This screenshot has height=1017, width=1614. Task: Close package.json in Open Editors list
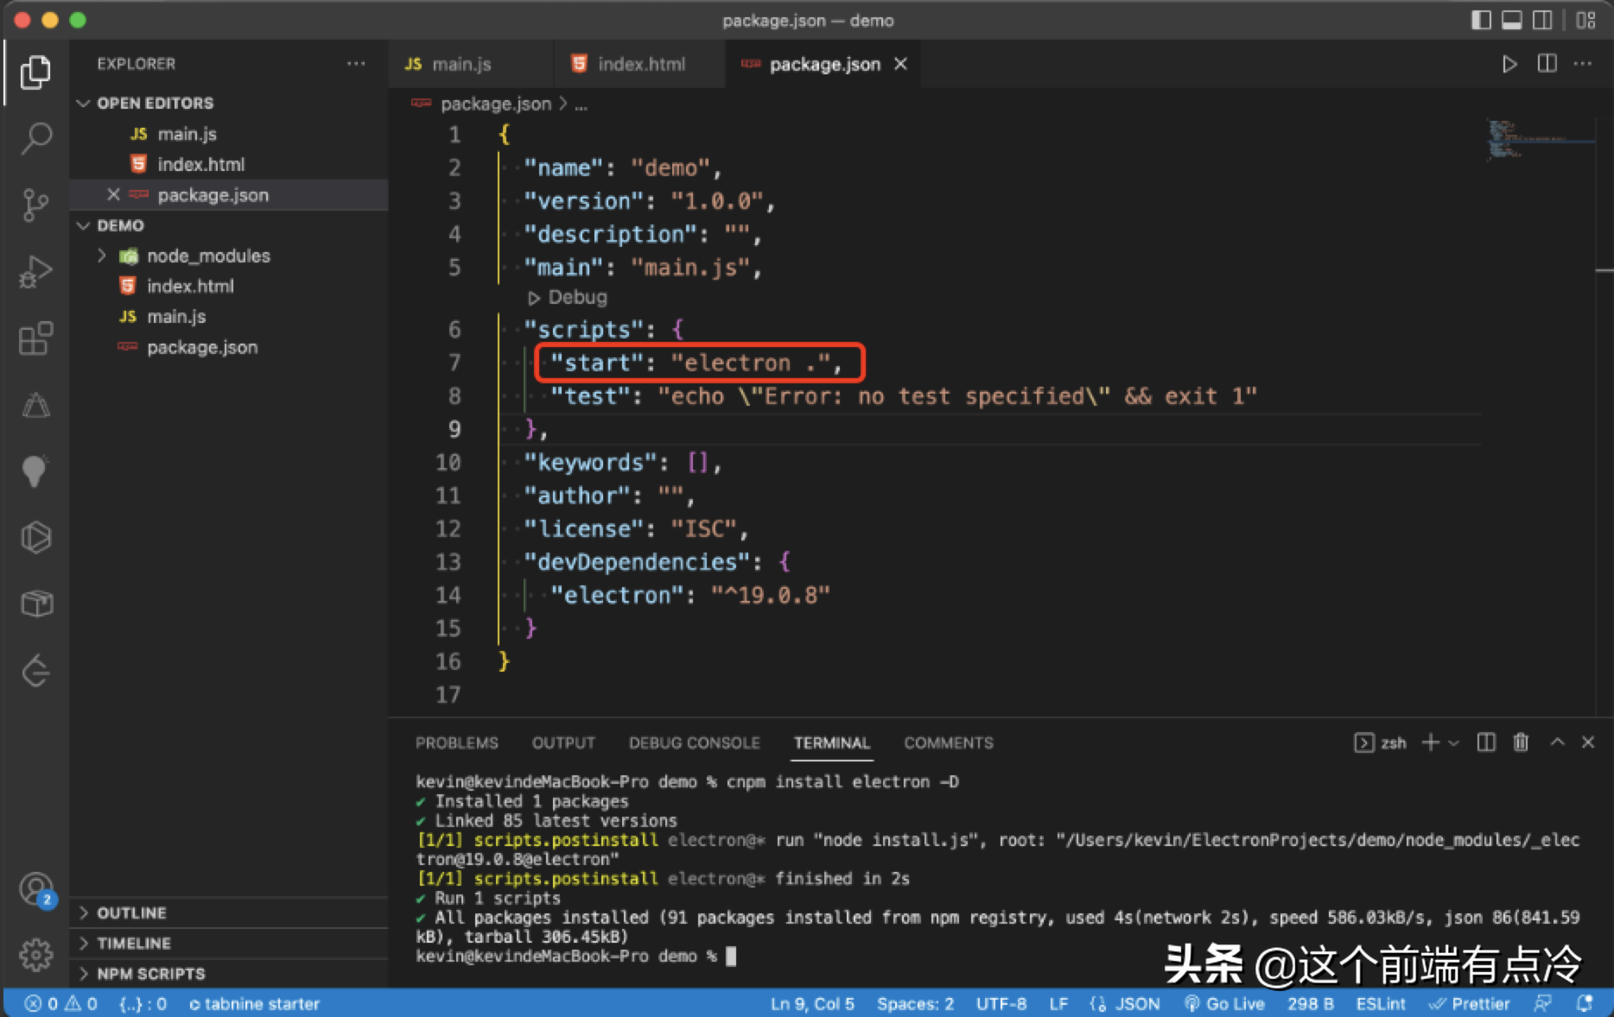click(x=113, y=195)
